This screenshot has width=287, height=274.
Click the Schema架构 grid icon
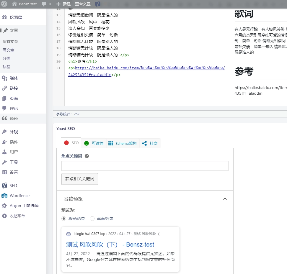click(110, 143)
